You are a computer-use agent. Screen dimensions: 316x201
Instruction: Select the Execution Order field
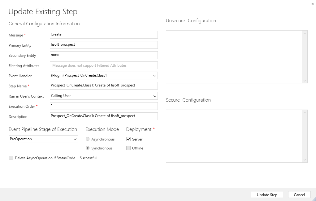click(104, 106)
